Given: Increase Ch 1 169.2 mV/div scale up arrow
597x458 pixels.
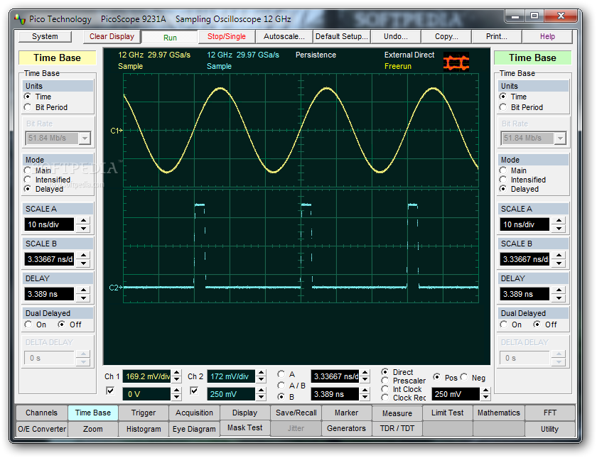Looking at the screenshot, I should coord(176,373).
